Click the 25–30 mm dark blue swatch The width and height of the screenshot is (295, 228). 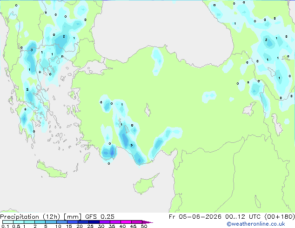[x=94, y=222]
